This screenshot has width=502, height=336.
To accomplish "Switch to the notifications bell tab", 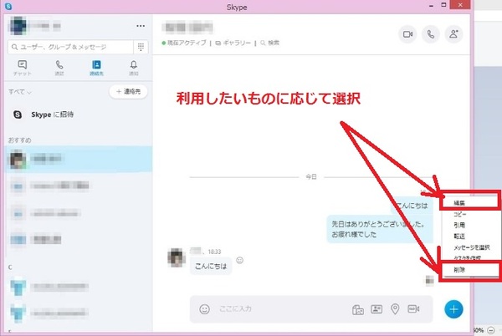I will pos(134,68).
